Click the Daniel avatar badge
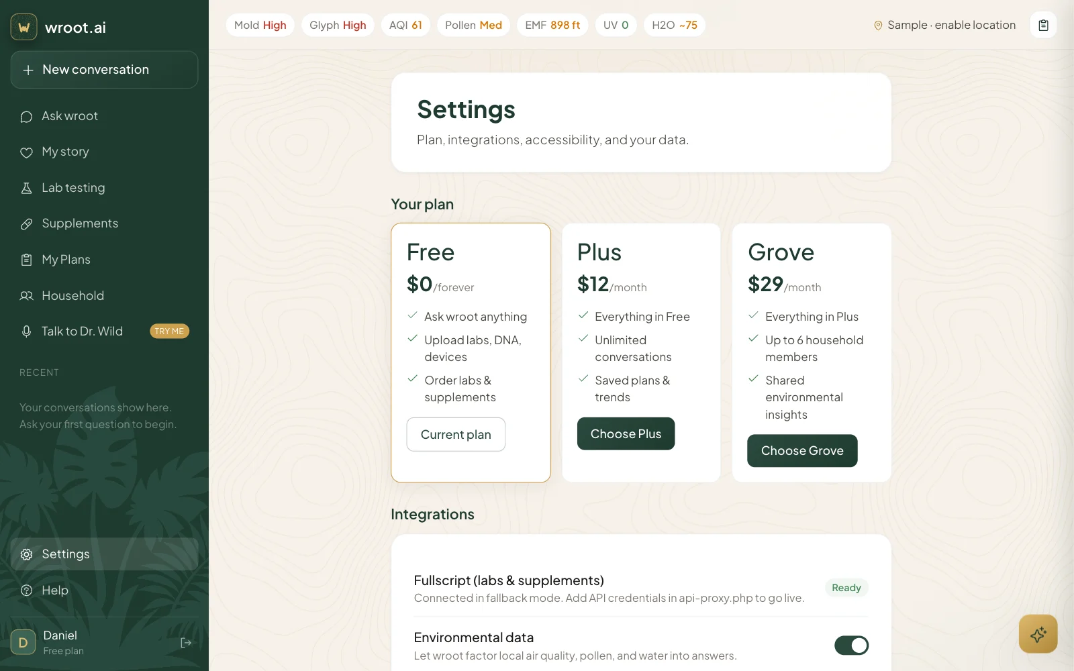The height and width of the screenshot is (671, 1074). 23,642
